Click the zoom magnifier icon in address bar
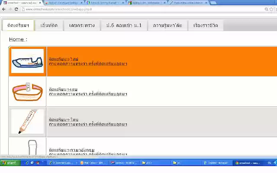This screenshot has height=173, width=277. (x=267, y=9)
